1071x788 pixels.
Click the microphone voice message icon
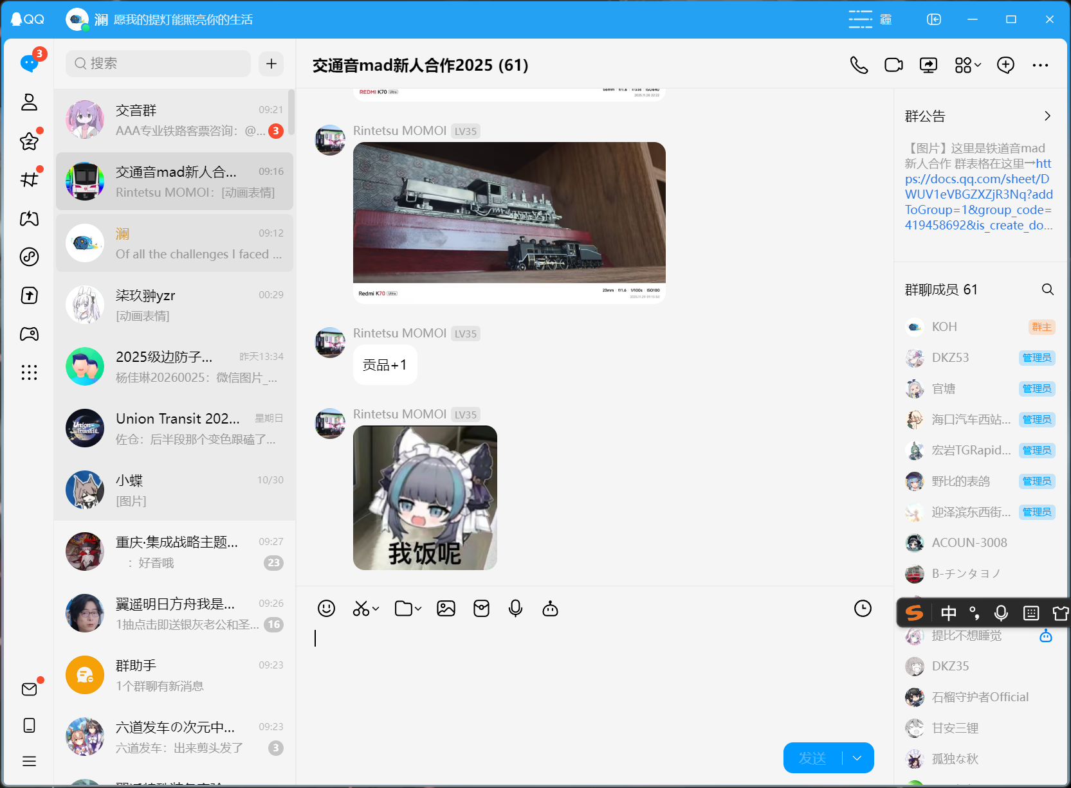tap(515, 608)
